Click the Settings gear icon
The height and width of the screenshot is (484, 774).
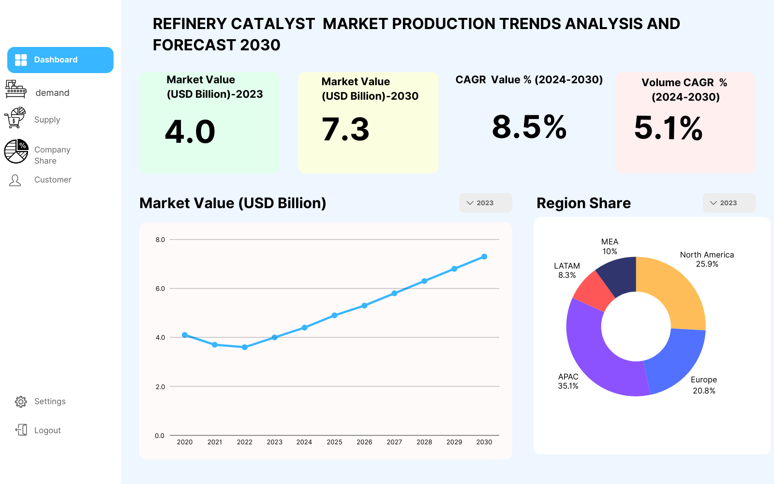coord(21,402)
